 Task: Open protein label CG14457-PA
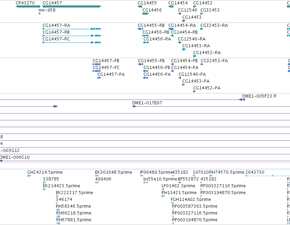[111, 74]
